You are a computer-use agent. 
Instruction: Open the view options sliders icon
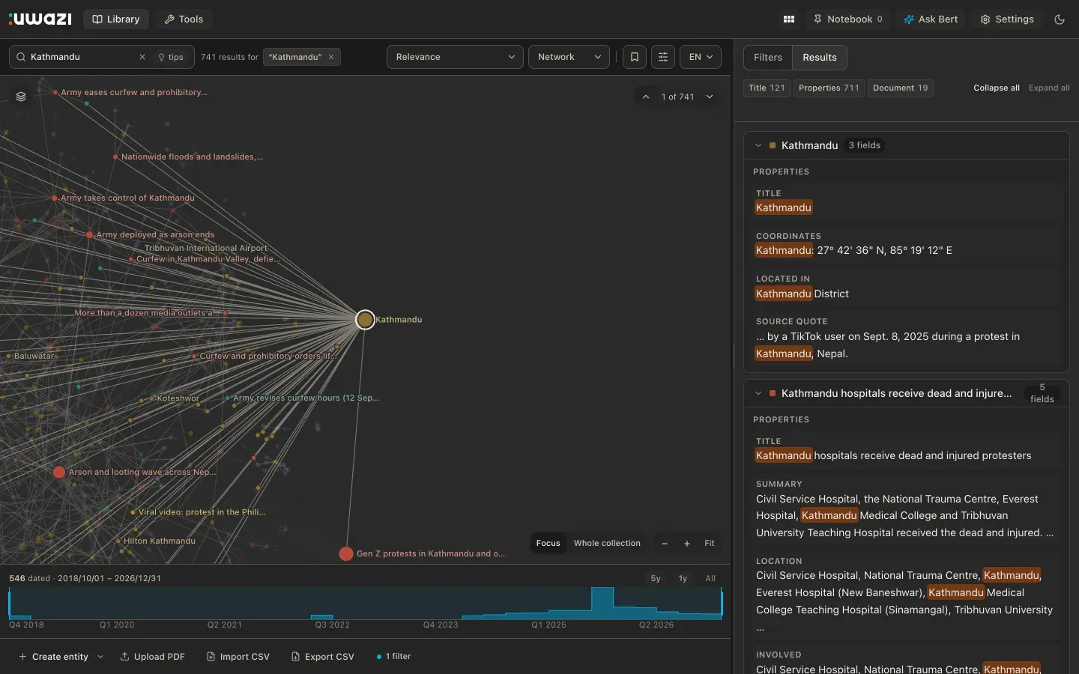[x=663, y=57]
